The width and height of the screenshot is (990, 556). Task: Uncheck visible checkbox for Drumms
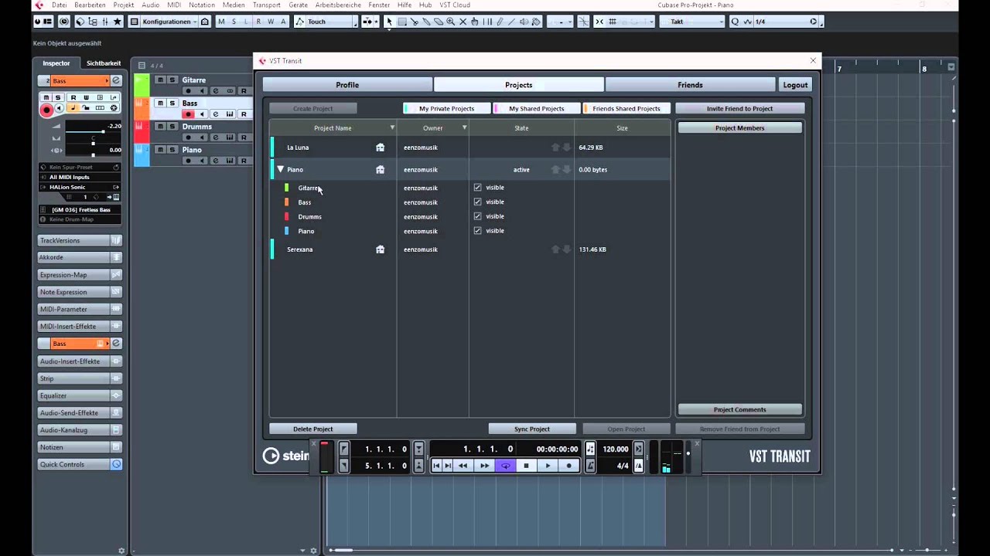tap(477, 216)
